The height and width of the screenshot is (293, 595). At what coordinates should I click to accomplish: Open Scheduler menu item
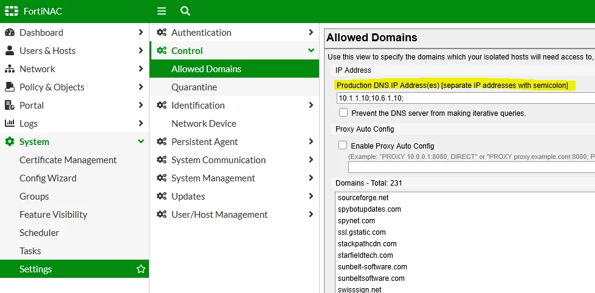click(x=74, y=232)
